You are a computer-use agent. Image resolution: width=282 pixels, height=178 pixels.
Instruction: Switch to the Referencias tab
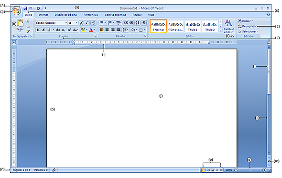[x=91, y=15]
